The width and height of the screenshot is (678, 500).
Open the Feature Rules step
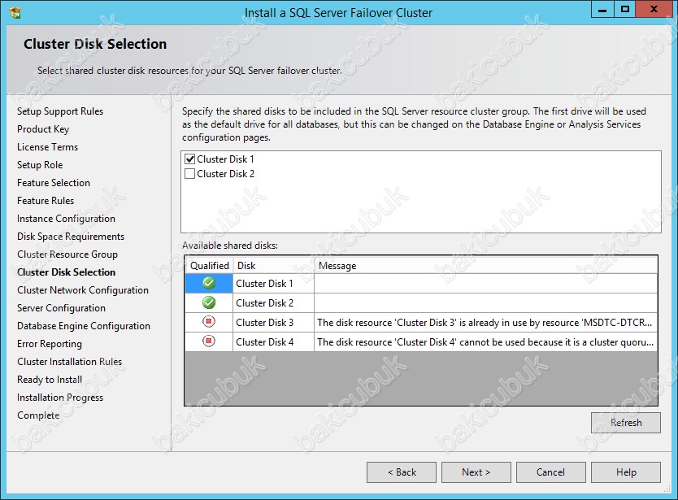point(46,201)
